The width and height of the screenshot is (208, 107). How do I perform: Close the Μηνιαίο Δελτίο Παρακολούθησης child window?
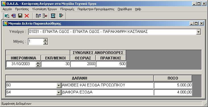[201, 23]
